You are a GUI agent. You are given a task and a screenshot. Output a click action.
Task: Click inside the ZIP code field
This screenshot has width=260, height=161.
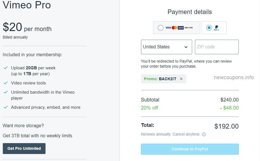click(x=216, y=47)
